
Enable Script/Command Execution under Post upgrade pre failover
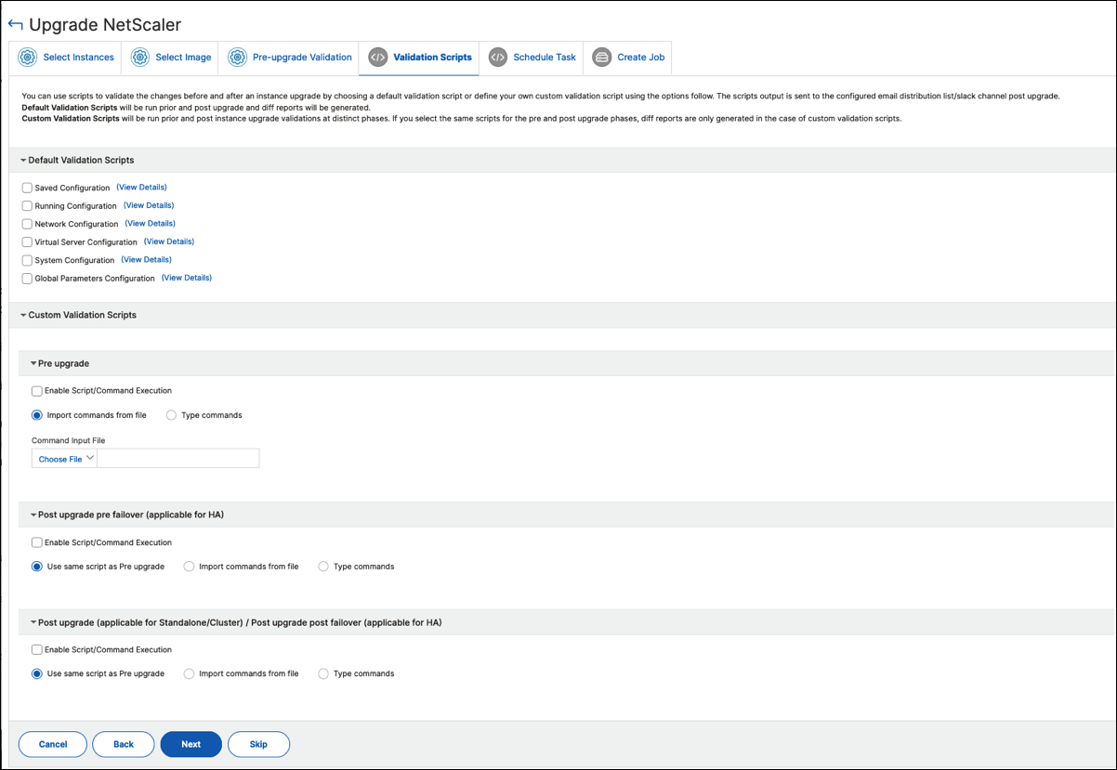[37, 542]
